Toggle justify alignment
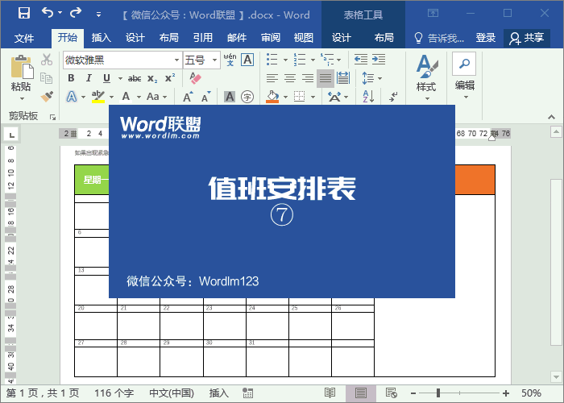The image size is (564, 403). [326, 78]
